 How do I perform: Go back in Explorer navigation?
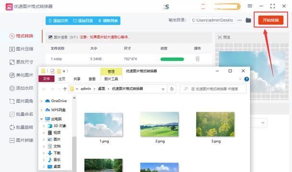tap(44, 89)
